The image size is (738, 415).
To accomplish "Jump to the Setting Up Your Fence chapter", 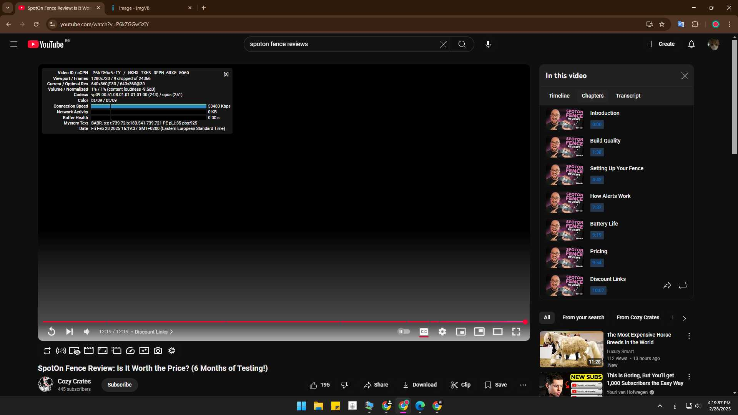I will pos(617,174).
